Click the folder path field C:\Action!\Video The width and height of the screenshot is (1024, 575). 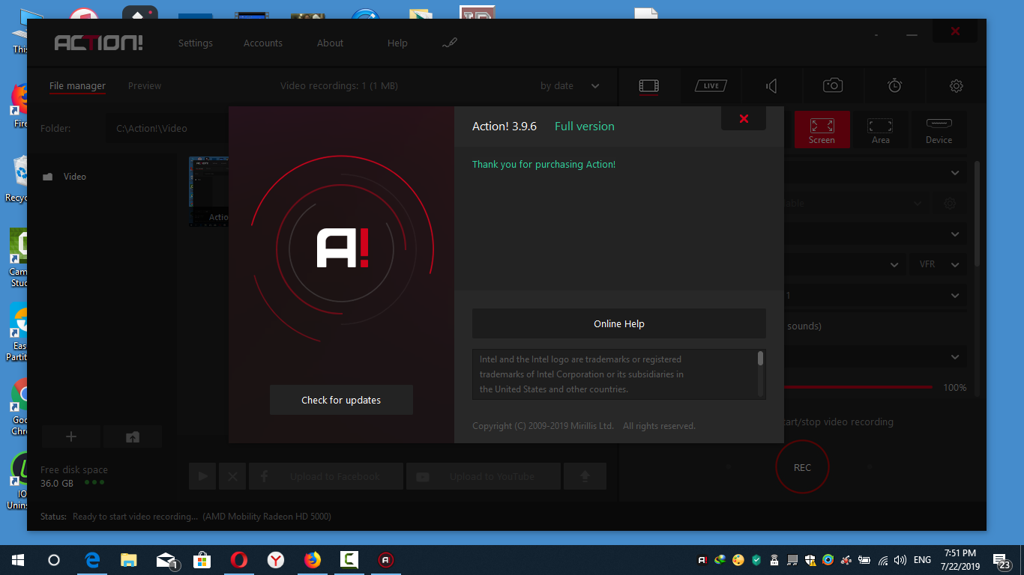167,129
